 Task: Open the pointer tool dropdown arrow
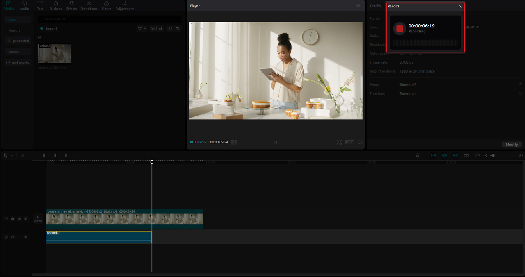(11, 156)
